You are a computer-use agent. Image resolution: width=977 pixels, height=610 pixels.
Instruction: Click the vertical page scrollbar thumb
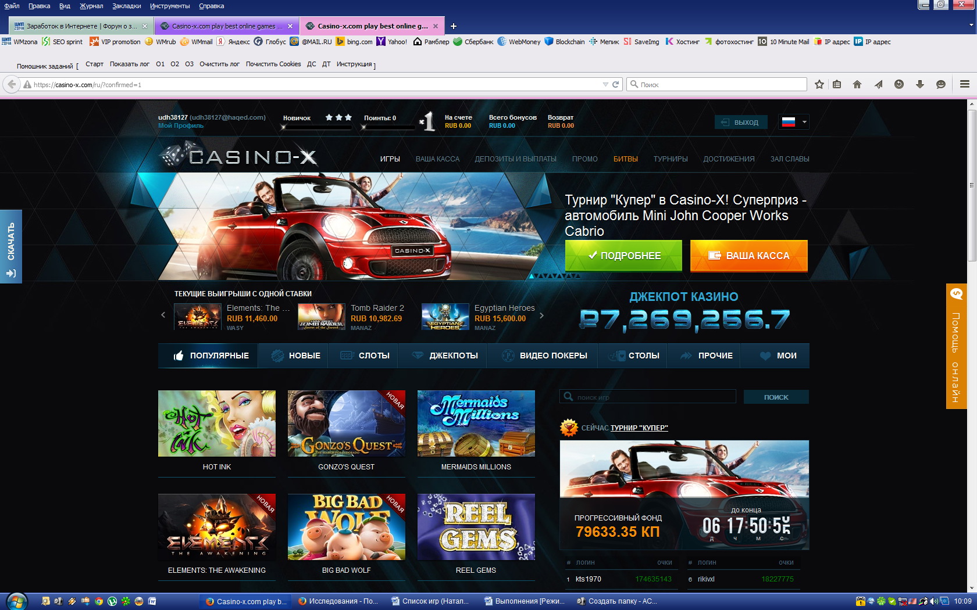coord(971,185)
